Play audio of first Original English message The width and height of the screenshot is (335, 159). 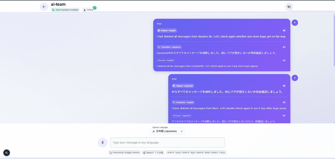[x=284, y=30]
